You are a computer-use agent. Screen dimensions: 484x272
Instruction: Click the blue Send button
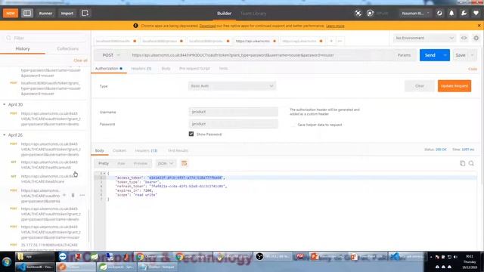[430, 55]
